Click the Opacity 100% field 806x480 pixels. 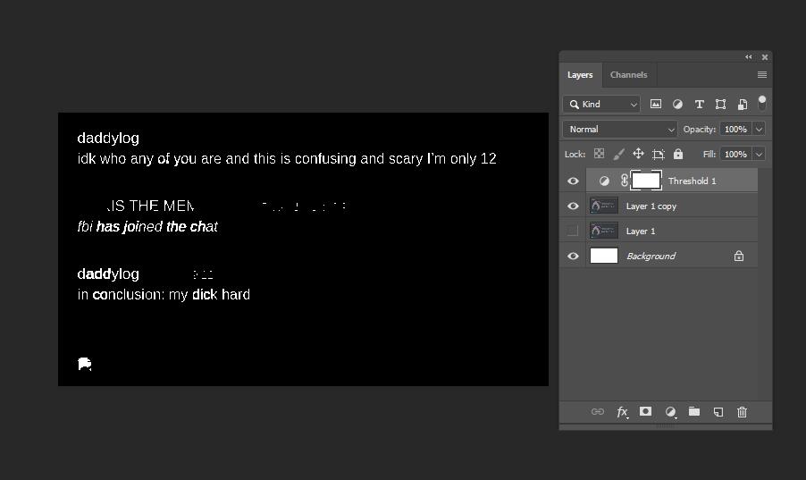[735, 129]
